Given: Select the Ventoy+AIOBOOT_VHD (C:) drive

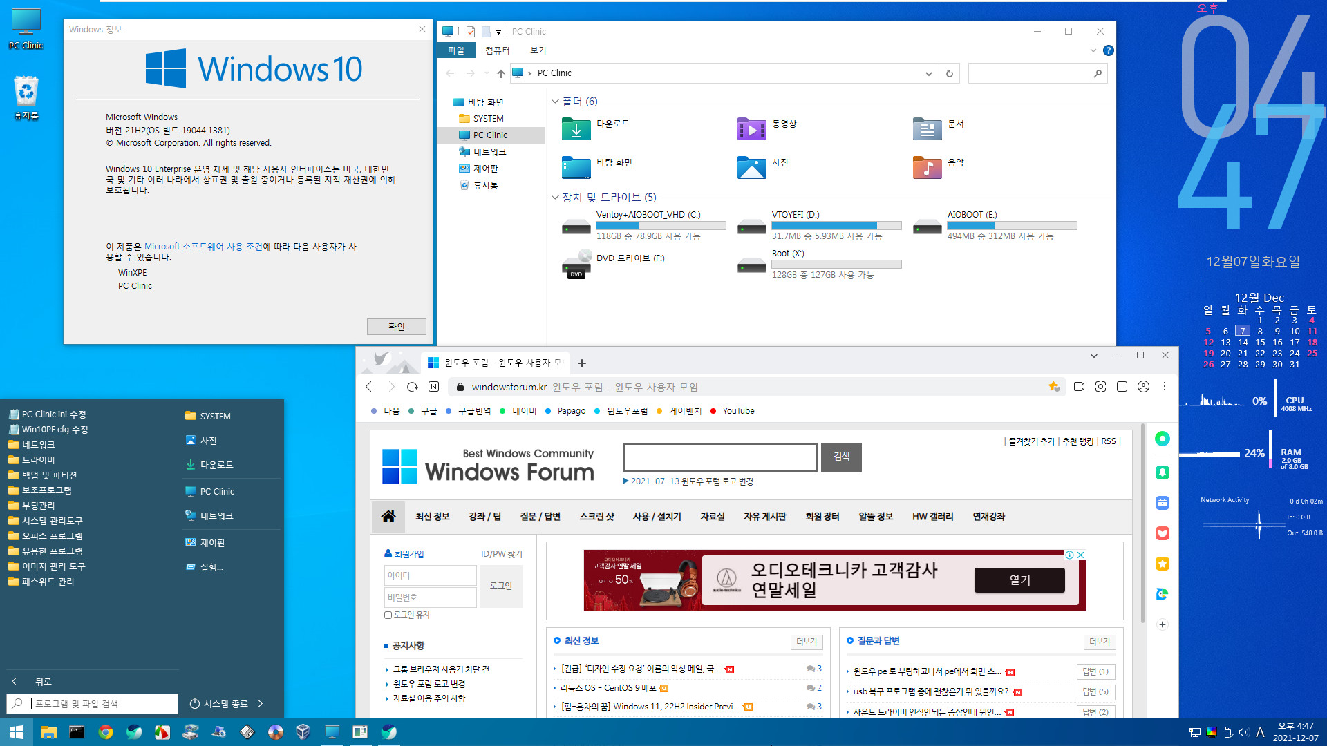Looking at the screenshot, I should [x=643, y=225].
